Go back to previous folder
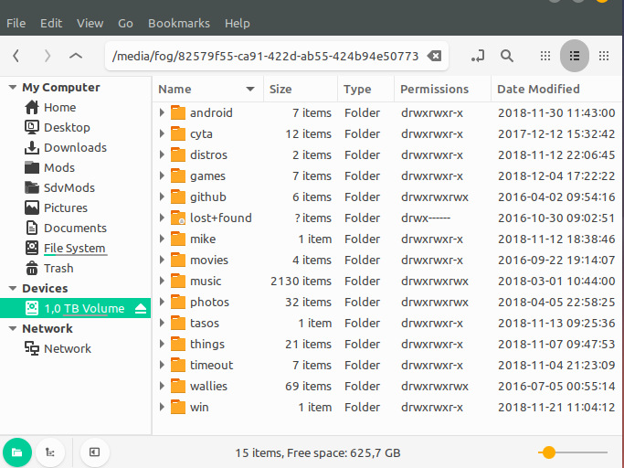Image resolution: width=624 pixels, height=468 pixels. tap(16, 56)
